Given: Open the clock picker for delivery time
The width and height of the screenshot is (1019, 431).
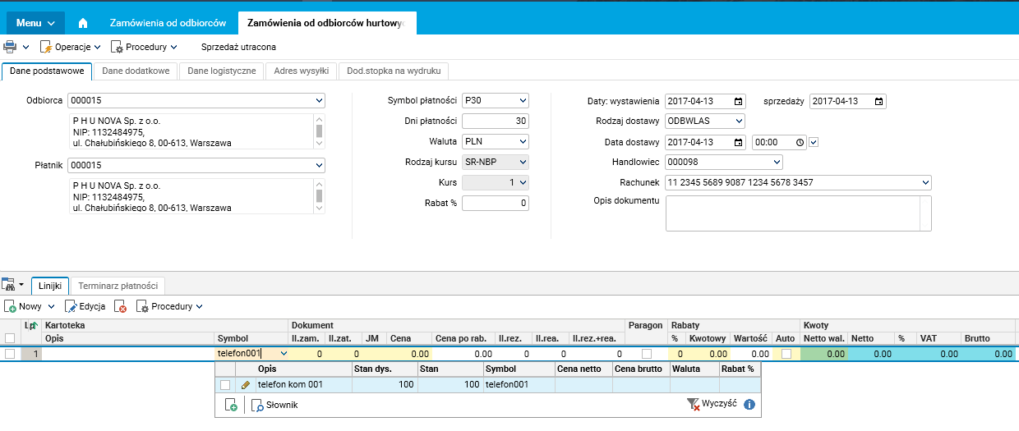Looking at the screenshot, I should (800, 142).
